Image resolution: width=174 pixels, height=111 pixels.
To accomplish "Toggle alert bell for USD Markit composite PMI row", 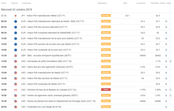I will coord(166,84).
